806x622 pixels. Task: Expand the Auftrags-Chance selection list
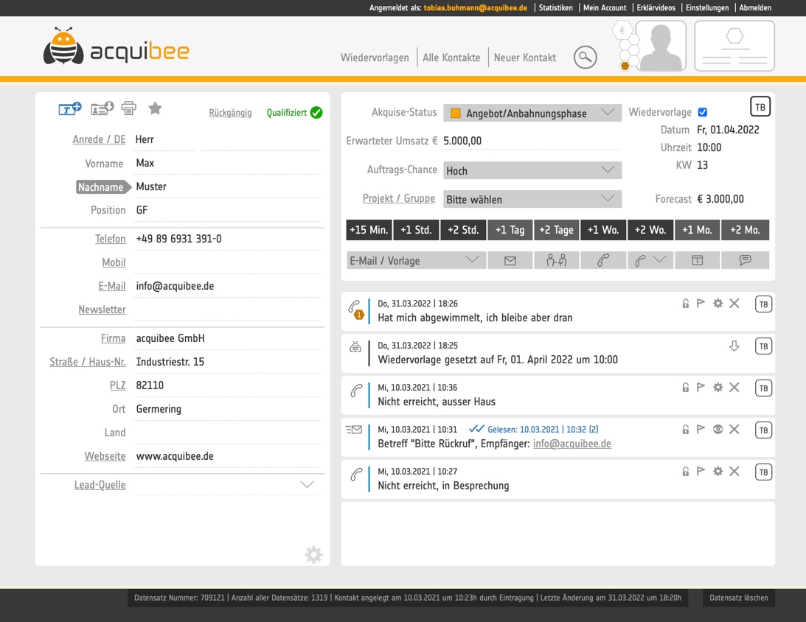532,170
